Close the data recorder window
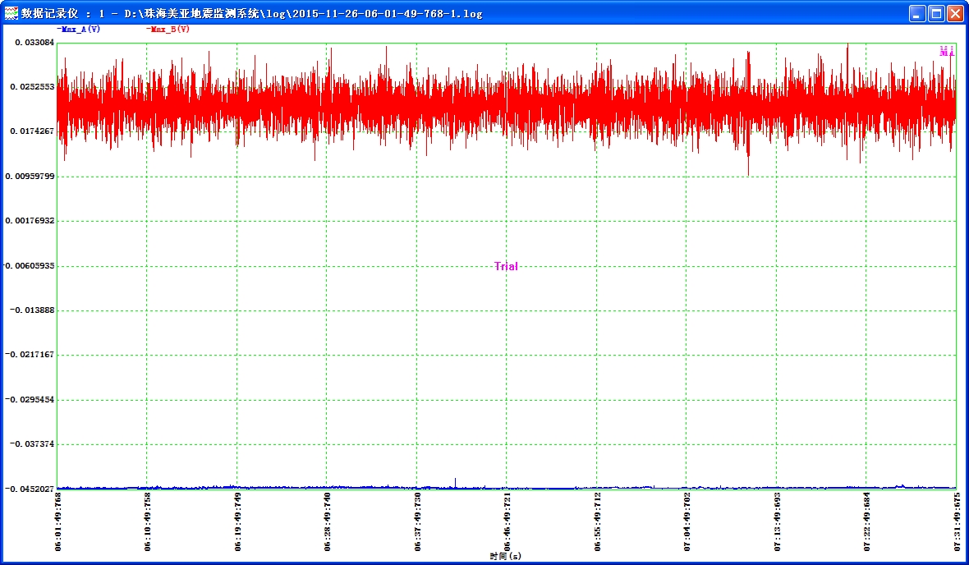Viewport: 969px width, 565px height. [955, 14]
